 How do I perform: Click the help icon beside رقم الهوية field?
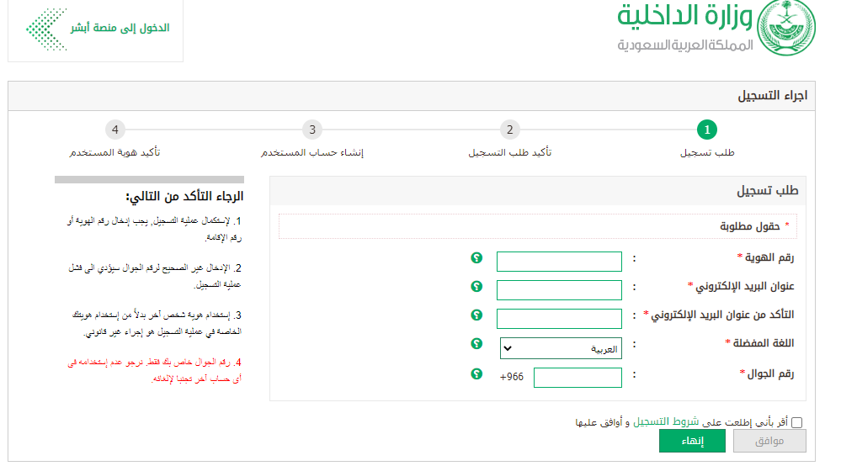coord(476,258)
